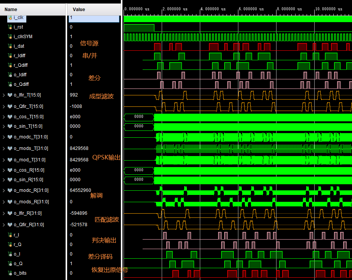Expand the o_Ifir_R[31:0] bus
This screenshot has height=280, width=352.
3,213
